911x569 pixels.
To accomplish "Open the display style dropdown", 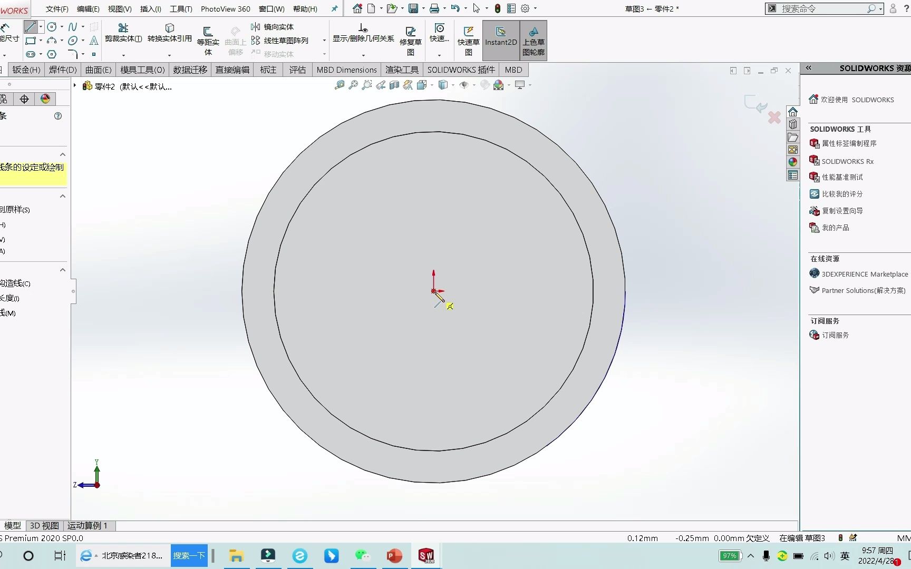I will pyautogui.click(x=453, y=85).
